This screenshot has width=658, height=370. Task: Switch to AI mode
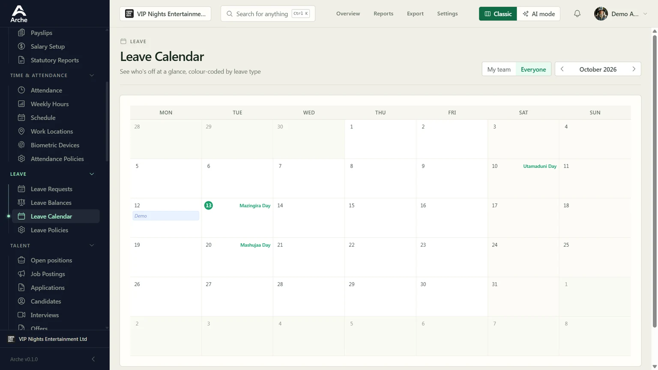pyautogui.click(x=538, y=14)
